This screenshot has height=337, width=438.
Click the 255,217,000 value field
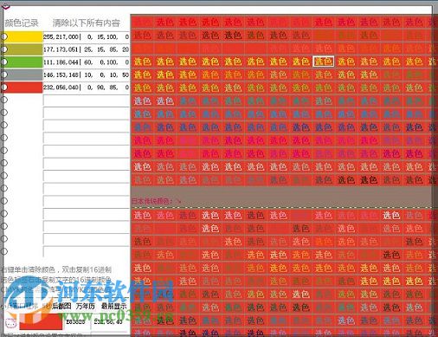point(86,37)
